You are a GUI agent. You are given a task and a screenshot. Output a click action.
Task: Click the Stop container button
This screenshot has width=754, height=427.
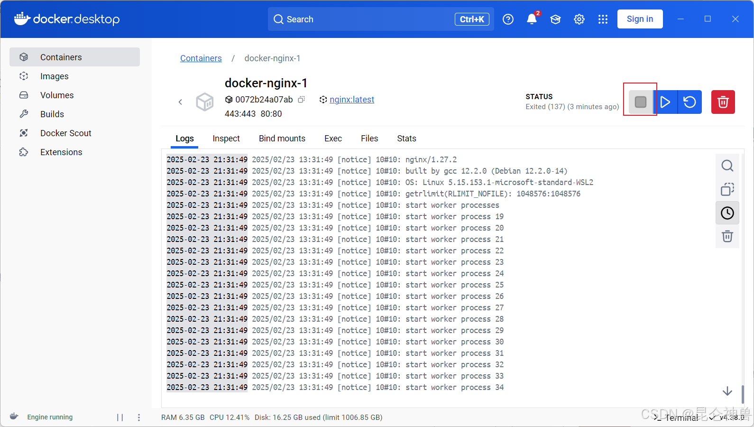(x=641, y=102)
